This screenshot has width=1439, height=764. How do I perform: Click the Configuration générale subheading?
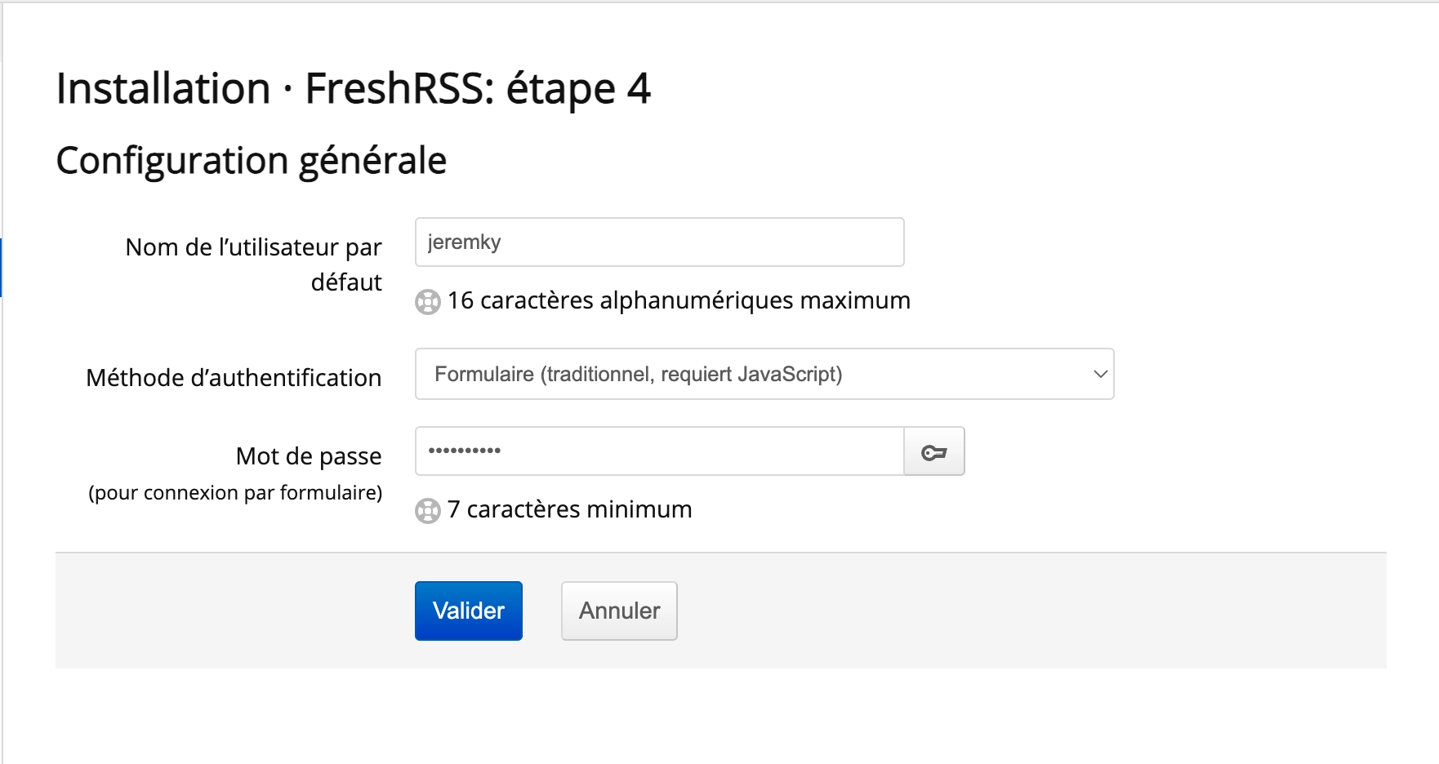point(252,161)
